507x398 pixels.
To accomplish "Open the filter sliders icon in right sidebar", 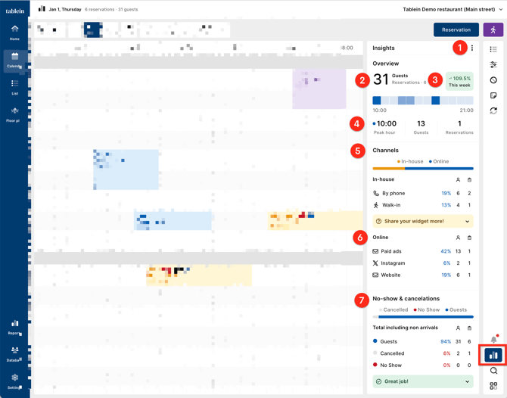I will pyautogui.click(x=493, y=65).
